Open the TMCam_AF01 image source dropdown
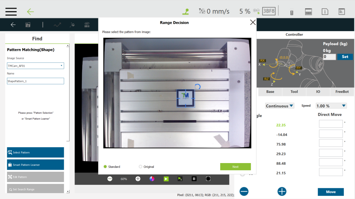The width and height of the screenshot is (355, 199). pyautogui.click(x=35, y=66)
